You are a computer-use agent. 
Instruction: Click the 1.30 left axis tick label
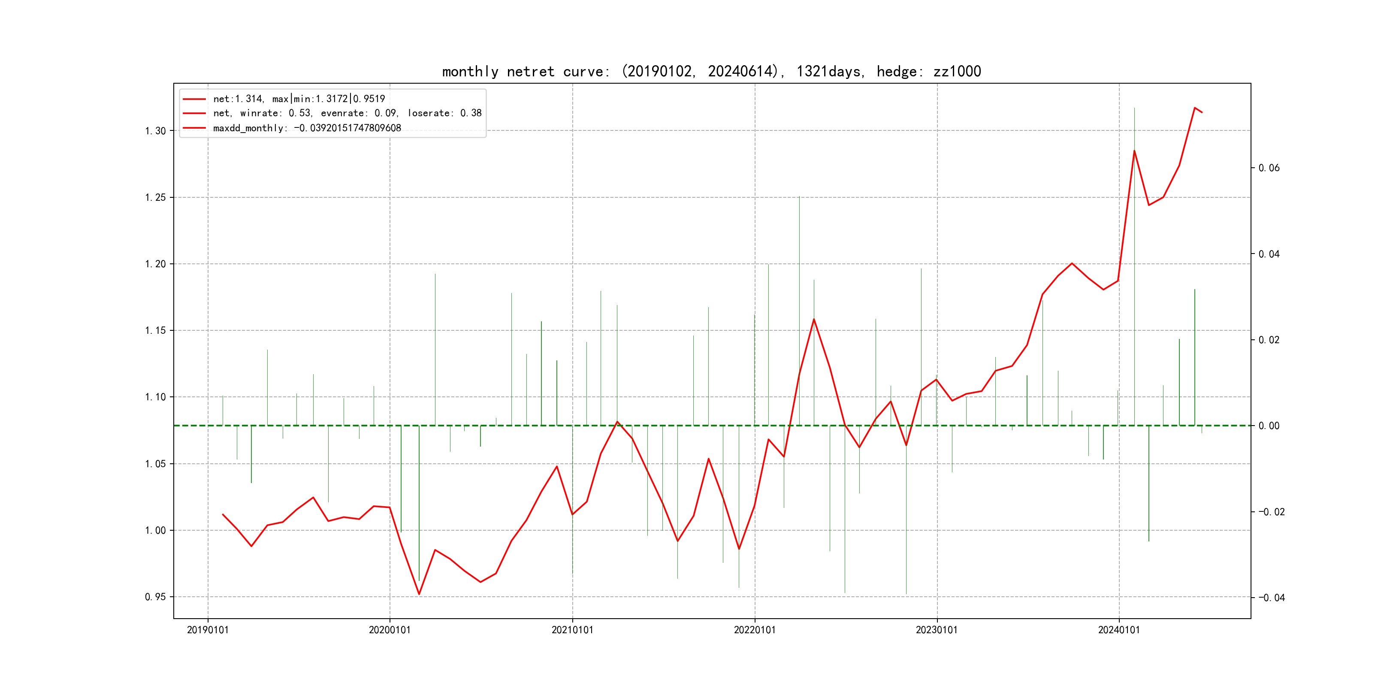tap(155, 131)
